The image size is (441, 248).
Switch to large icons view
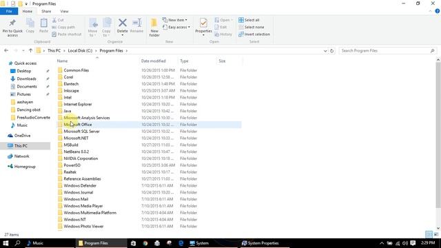[x=436, y=234]
